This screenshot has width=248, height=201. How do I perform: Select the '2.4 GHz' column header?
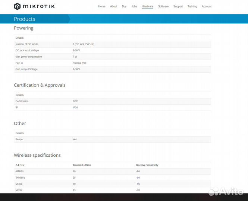(x=20, y=165)
